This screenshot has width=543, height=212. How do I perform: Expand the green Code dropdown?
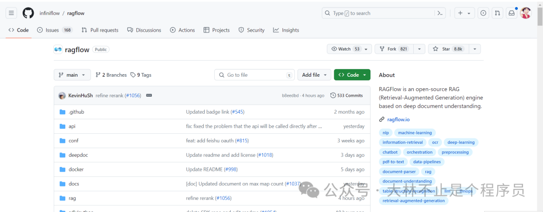coord(352,75)
